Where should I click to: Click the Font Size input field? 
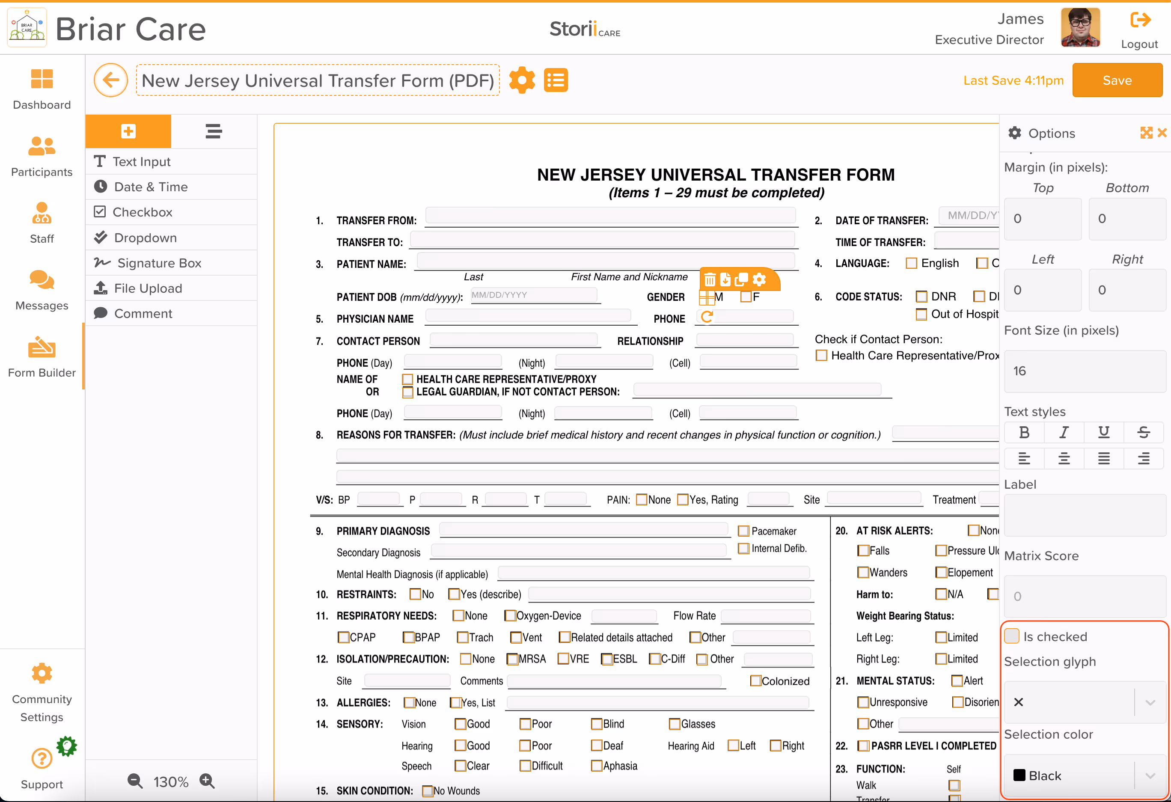tap(1085, 371)
